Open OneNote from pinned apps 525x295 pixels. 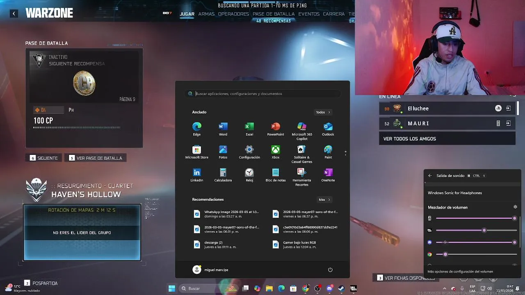click(328, 175)
